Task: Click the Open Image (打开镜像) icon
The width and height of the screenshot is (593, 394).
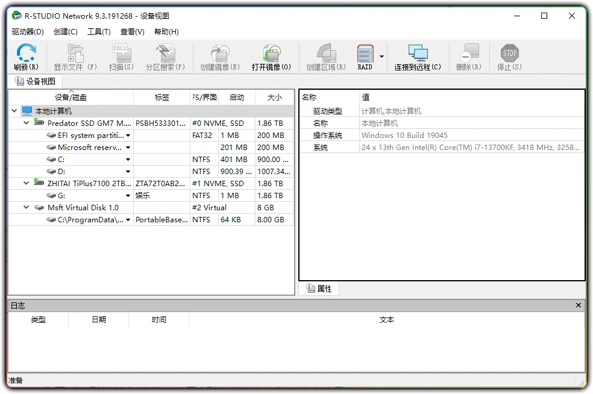Action: [x=271, y=53]
